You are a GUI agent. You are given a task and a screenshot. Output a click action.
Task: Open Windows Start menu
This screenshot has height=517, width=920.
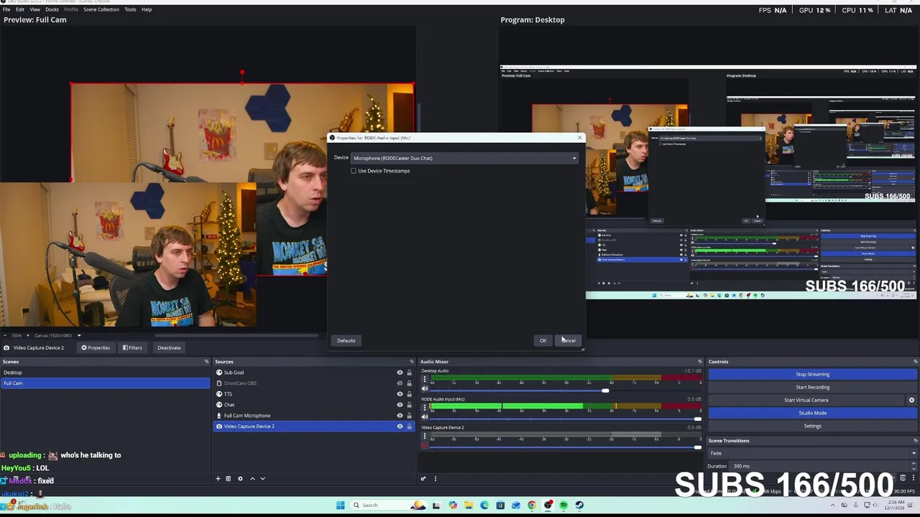click(340, 506)
